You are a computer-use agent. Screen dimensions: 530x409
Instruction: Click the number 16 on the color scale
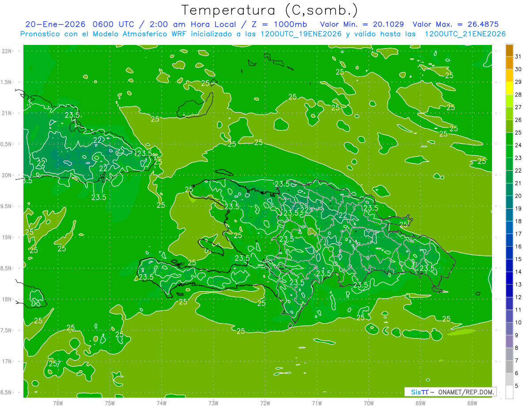(x=519, y=247)
